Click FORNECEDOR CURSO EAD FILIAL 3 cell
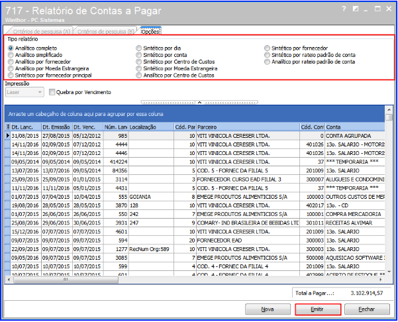398x322 pixels. 248,180
